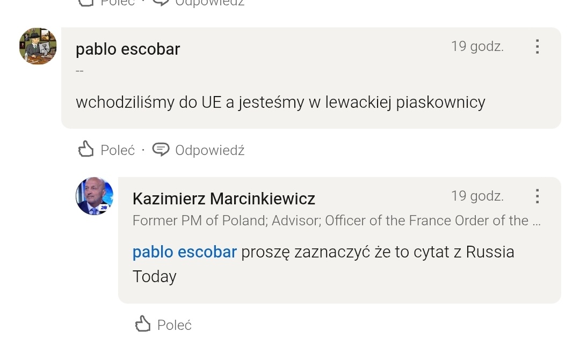Click thumbs-up icon under pablo escobar's comment

point(86,150)
